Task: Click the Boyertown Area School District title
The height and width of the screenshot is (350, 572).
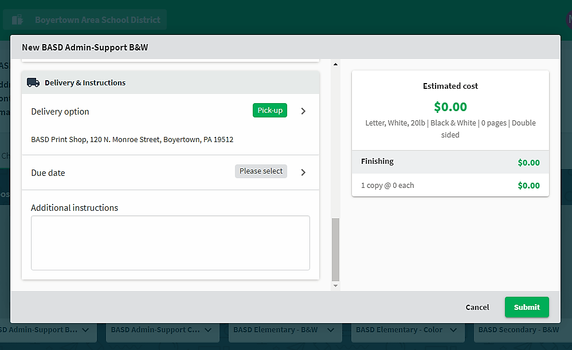Action: click(97, 20)
